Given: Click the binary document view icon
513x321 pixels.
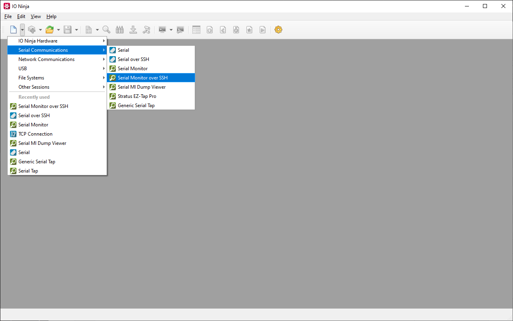Looking at the screenshot, I should click(89, 30).
